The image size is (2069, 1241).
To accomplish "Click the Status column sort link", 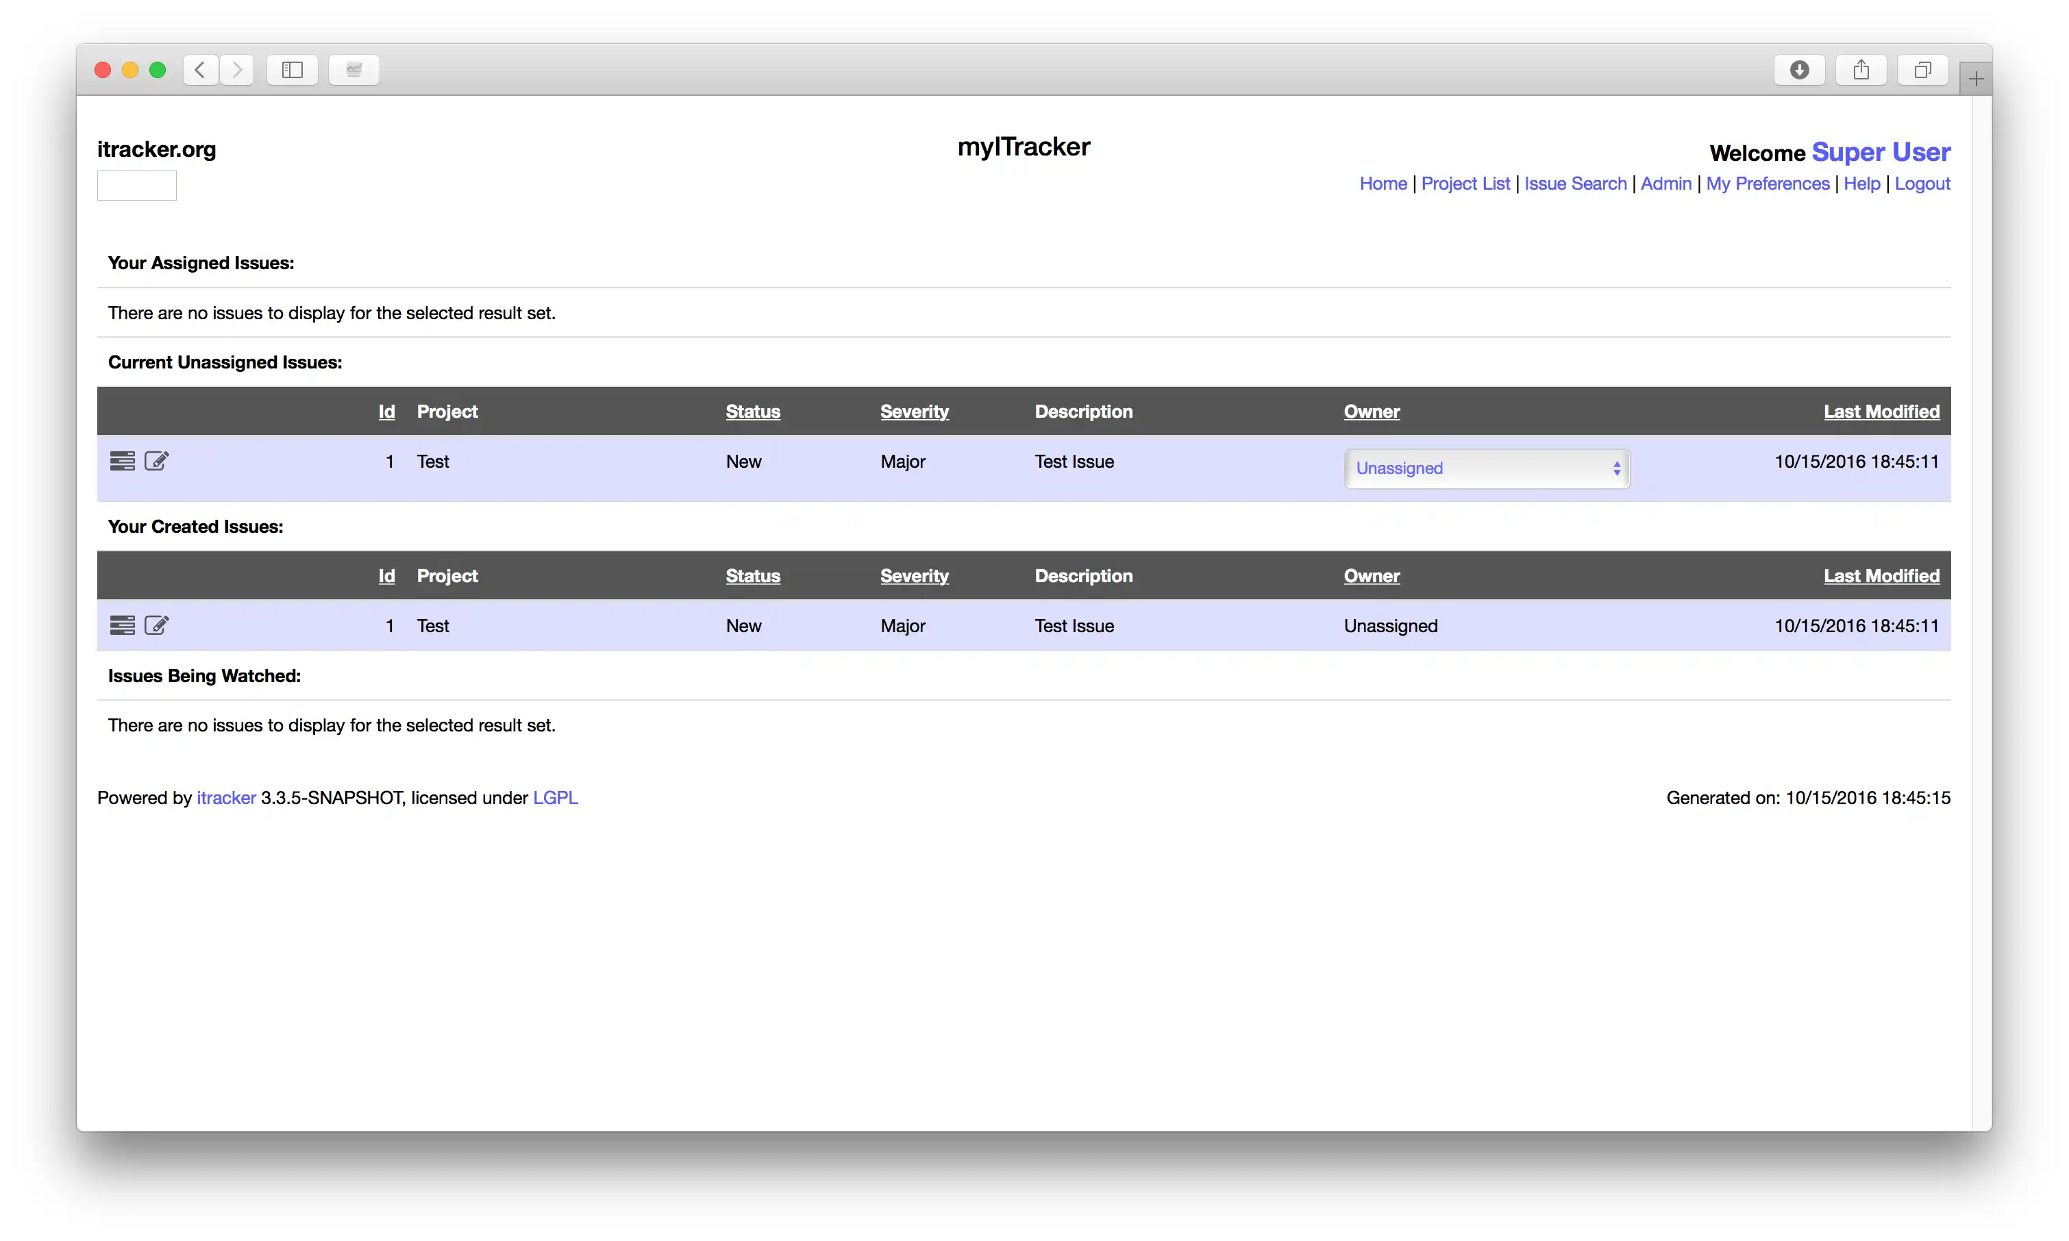I will (x=752, y=411).
